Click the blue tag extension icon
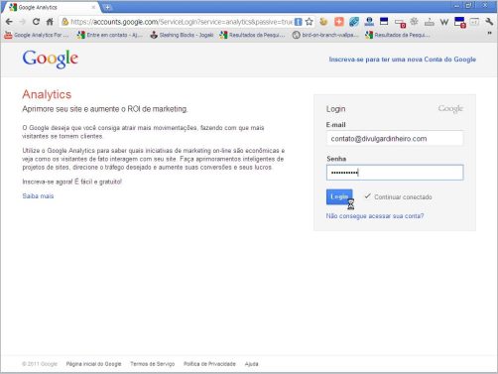 pos(354,22)
